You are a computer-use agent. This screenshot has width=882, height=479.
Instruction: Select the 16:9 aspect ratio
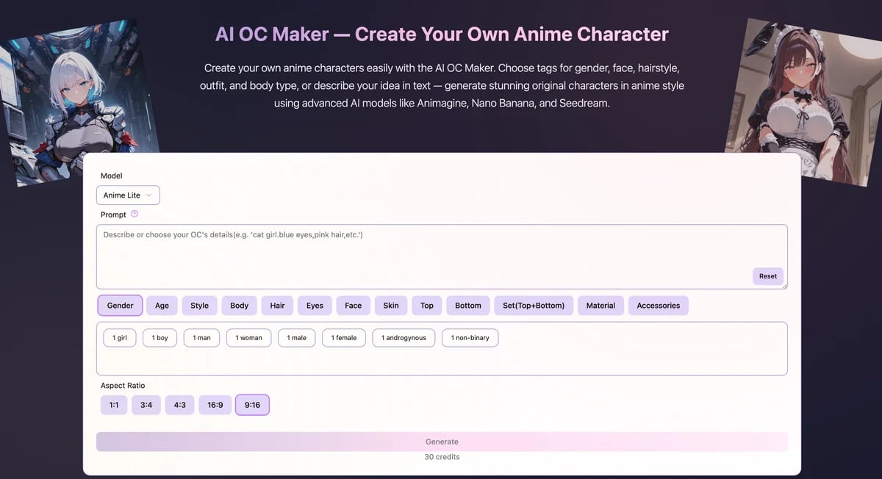(215, 404)
